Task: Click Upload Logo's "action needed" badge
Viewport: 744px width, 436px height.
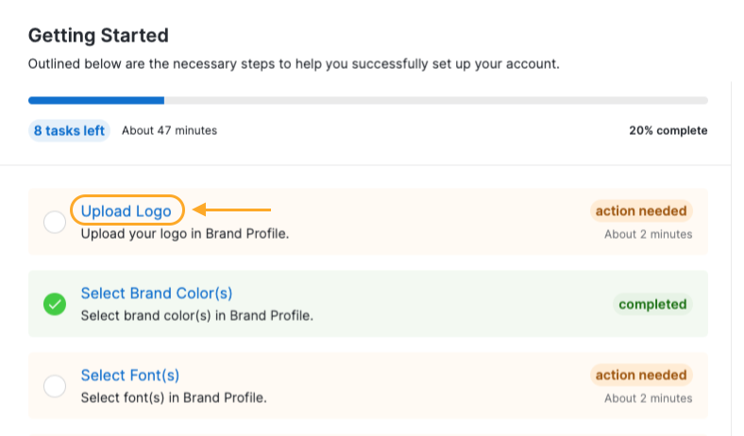Action: tap(641, 210)
